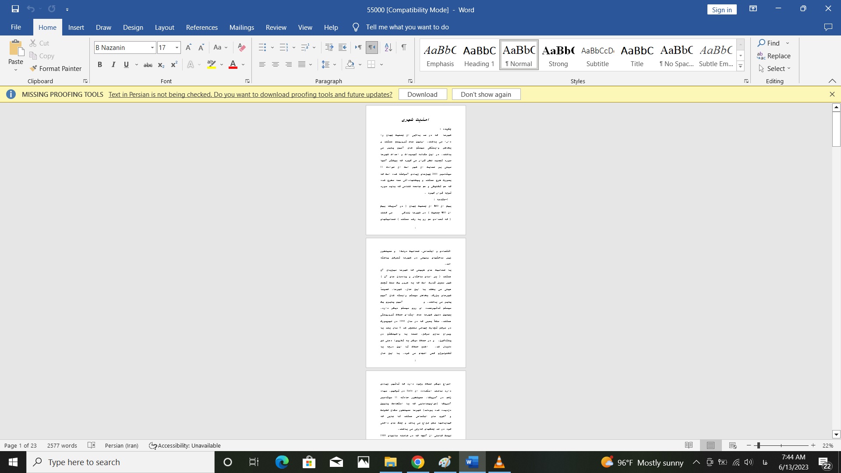Click the Sort icon in Paragraph group

(x=388, y=47)
